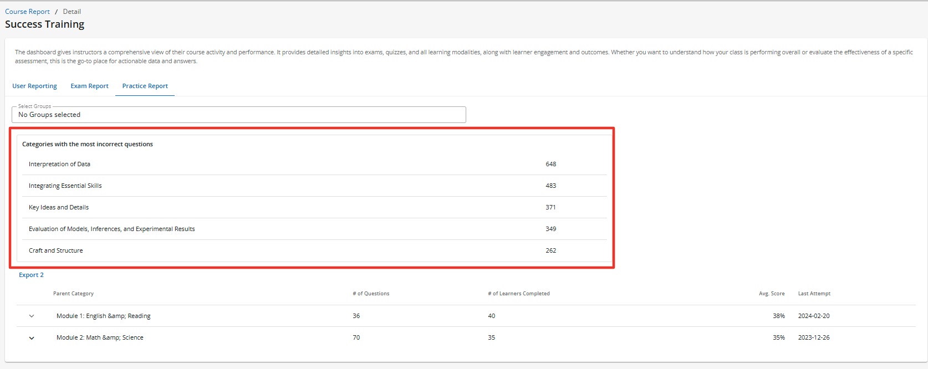Click the Integrating Essential Skills row
This screenshot has width=928, height=369.
point(65,186)
